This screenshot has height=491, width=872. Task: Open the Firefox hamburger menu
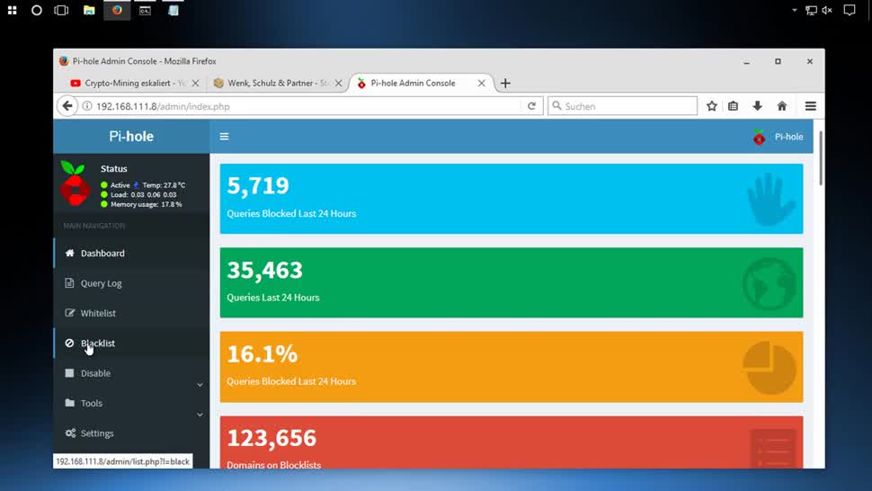pyautogui.click(x=810, y=106)
